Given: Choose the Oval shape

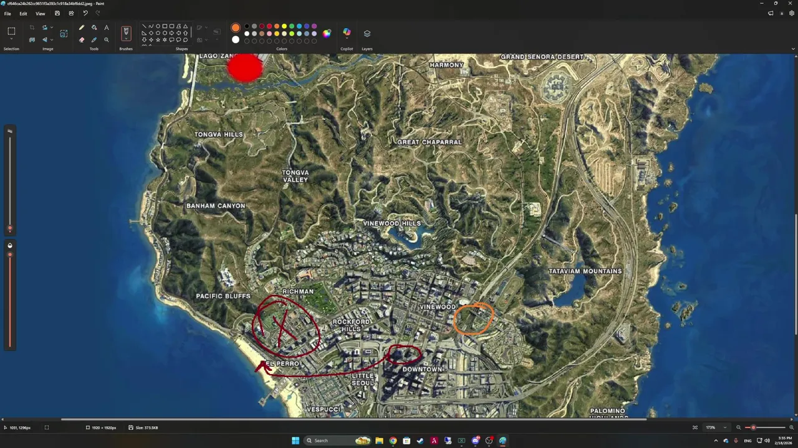Looking at the screenshot, I should [158, 27].
